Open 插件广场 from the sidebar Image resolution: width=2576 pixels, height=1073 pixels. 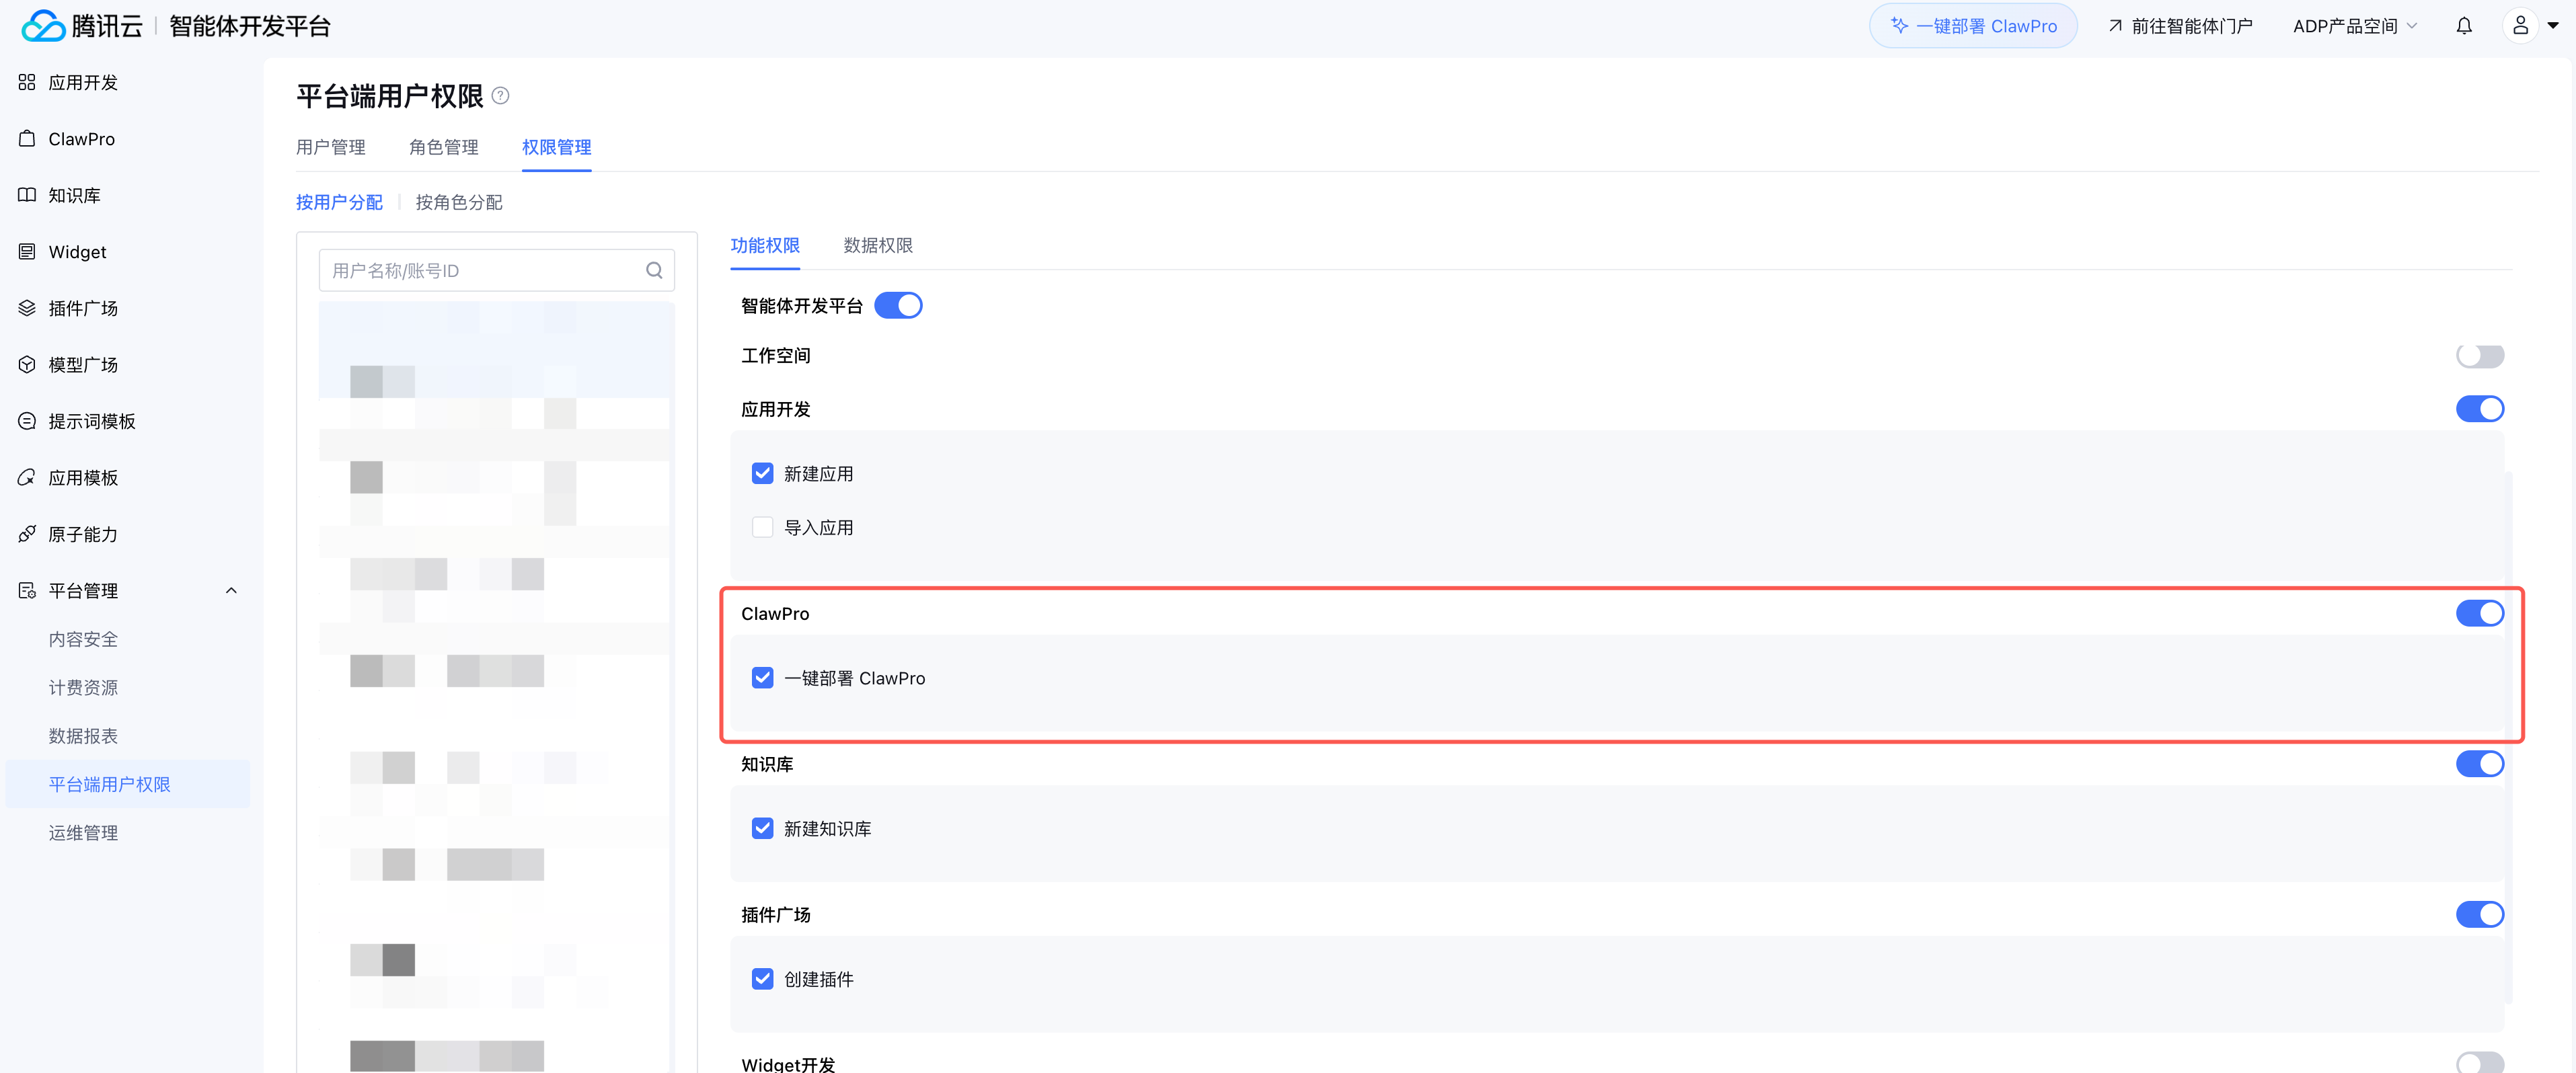point(83,308)
